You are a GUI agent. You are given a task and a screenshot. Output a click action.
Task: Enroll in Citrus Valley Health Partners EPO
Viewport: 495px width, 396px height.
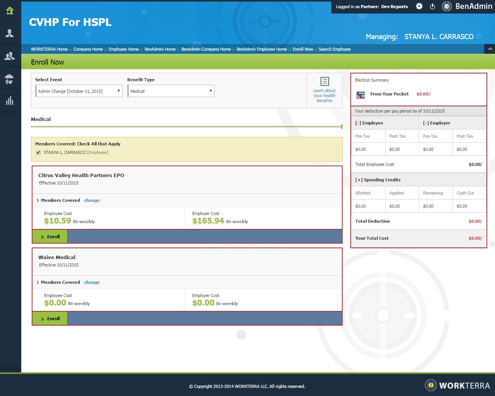point(50,237)
